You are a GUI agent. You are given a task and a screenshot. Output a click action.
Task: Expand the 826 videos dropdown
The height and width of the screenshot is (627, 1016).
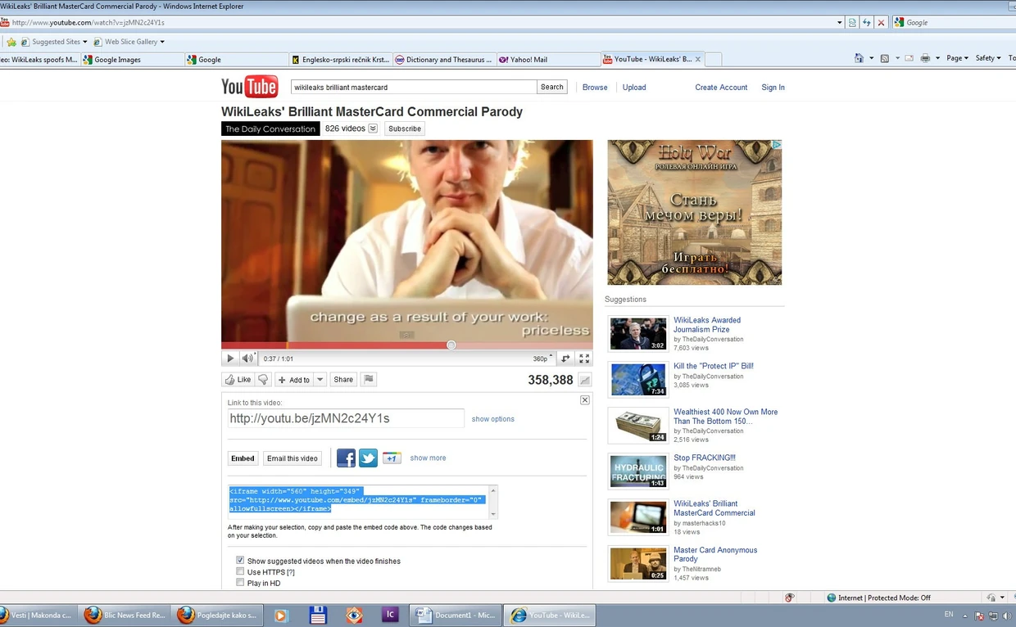[373, 129]
